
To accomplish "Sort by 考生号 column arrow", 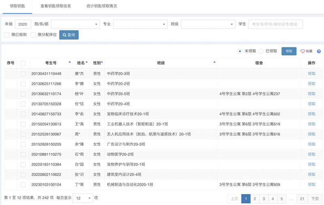I will click(x=70, y=62).
